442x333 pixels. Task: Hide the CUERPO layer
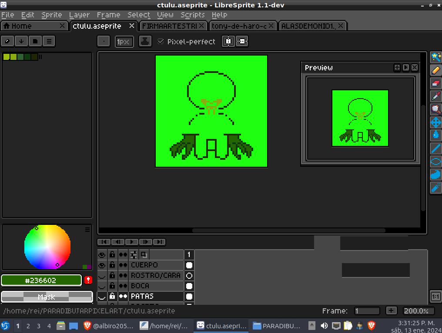(102, 265)
